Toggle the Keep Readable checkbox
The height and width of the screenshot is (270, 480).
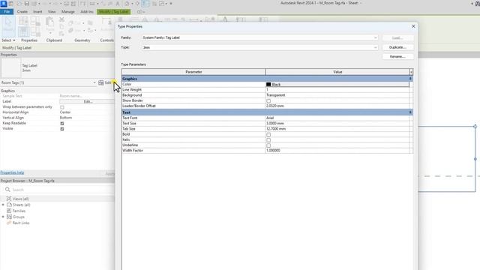tap(62, 123)
